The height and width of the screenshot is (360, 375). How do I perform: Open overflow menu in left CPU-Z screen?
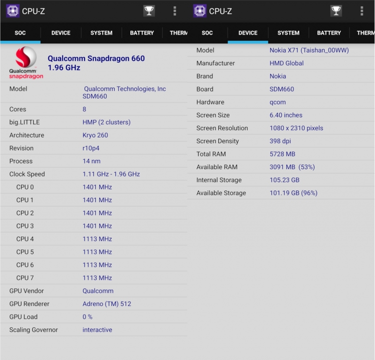tap(175, 11)
